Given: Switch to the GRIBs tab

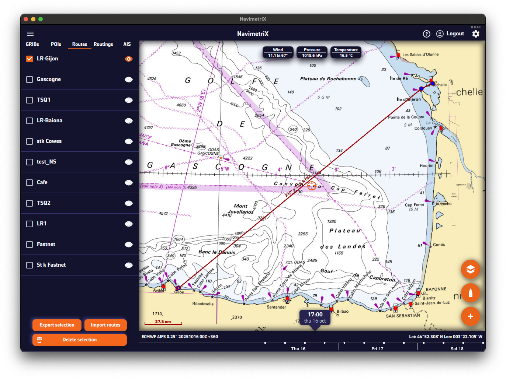Looking at the screenshot, I should (x=32, y=44).
